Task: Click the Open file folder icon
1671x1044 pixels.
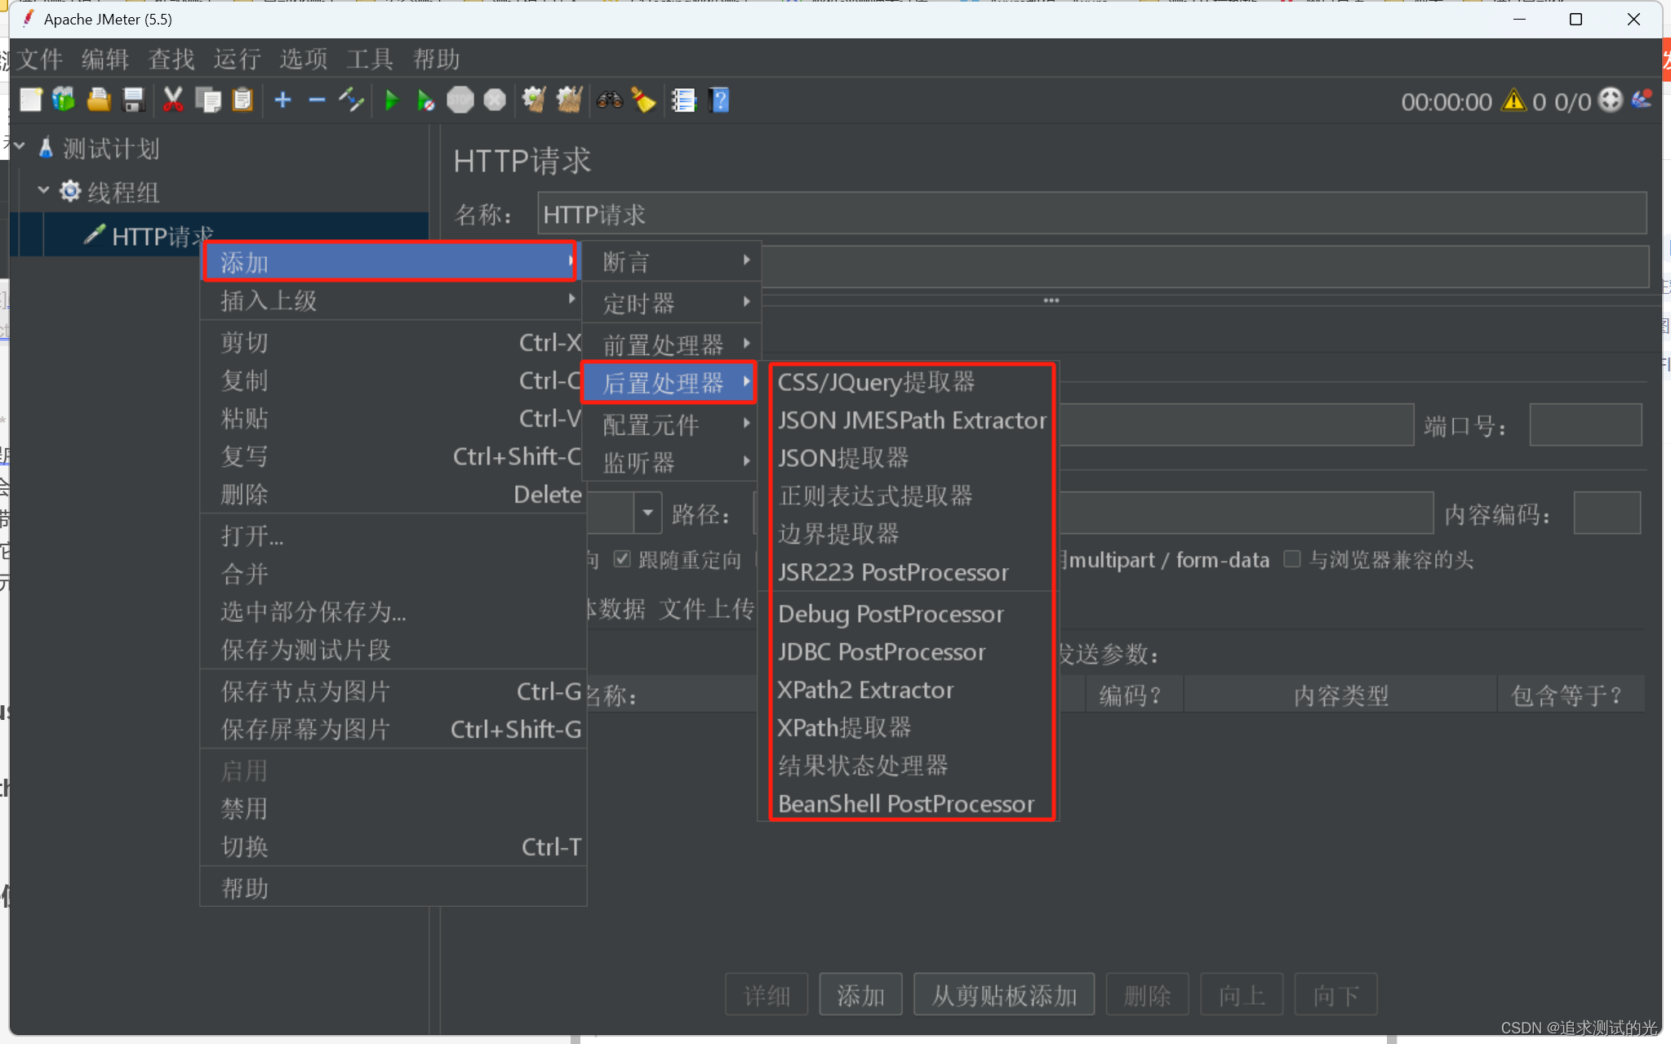Action: coord(99,100)
